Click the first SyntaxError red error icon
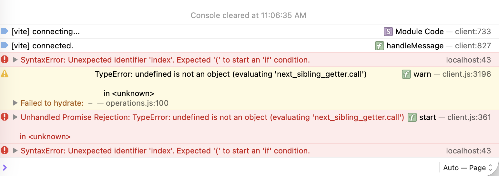Image resolution: width=499 pixels, height=176 pixels. [5, 60]
